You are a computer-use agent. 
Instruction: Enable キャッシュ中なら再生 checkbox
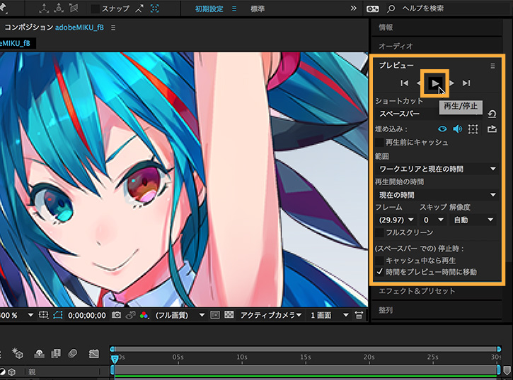[x=379, y=261]
